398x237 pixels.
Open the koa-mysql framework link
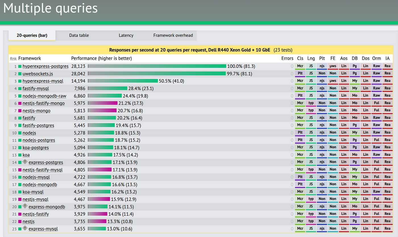coord(33,192)
